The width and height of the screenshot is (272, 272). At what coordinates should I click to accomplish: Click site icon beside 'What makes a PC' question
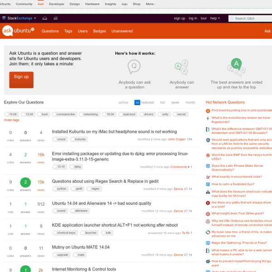pos(208,251)
